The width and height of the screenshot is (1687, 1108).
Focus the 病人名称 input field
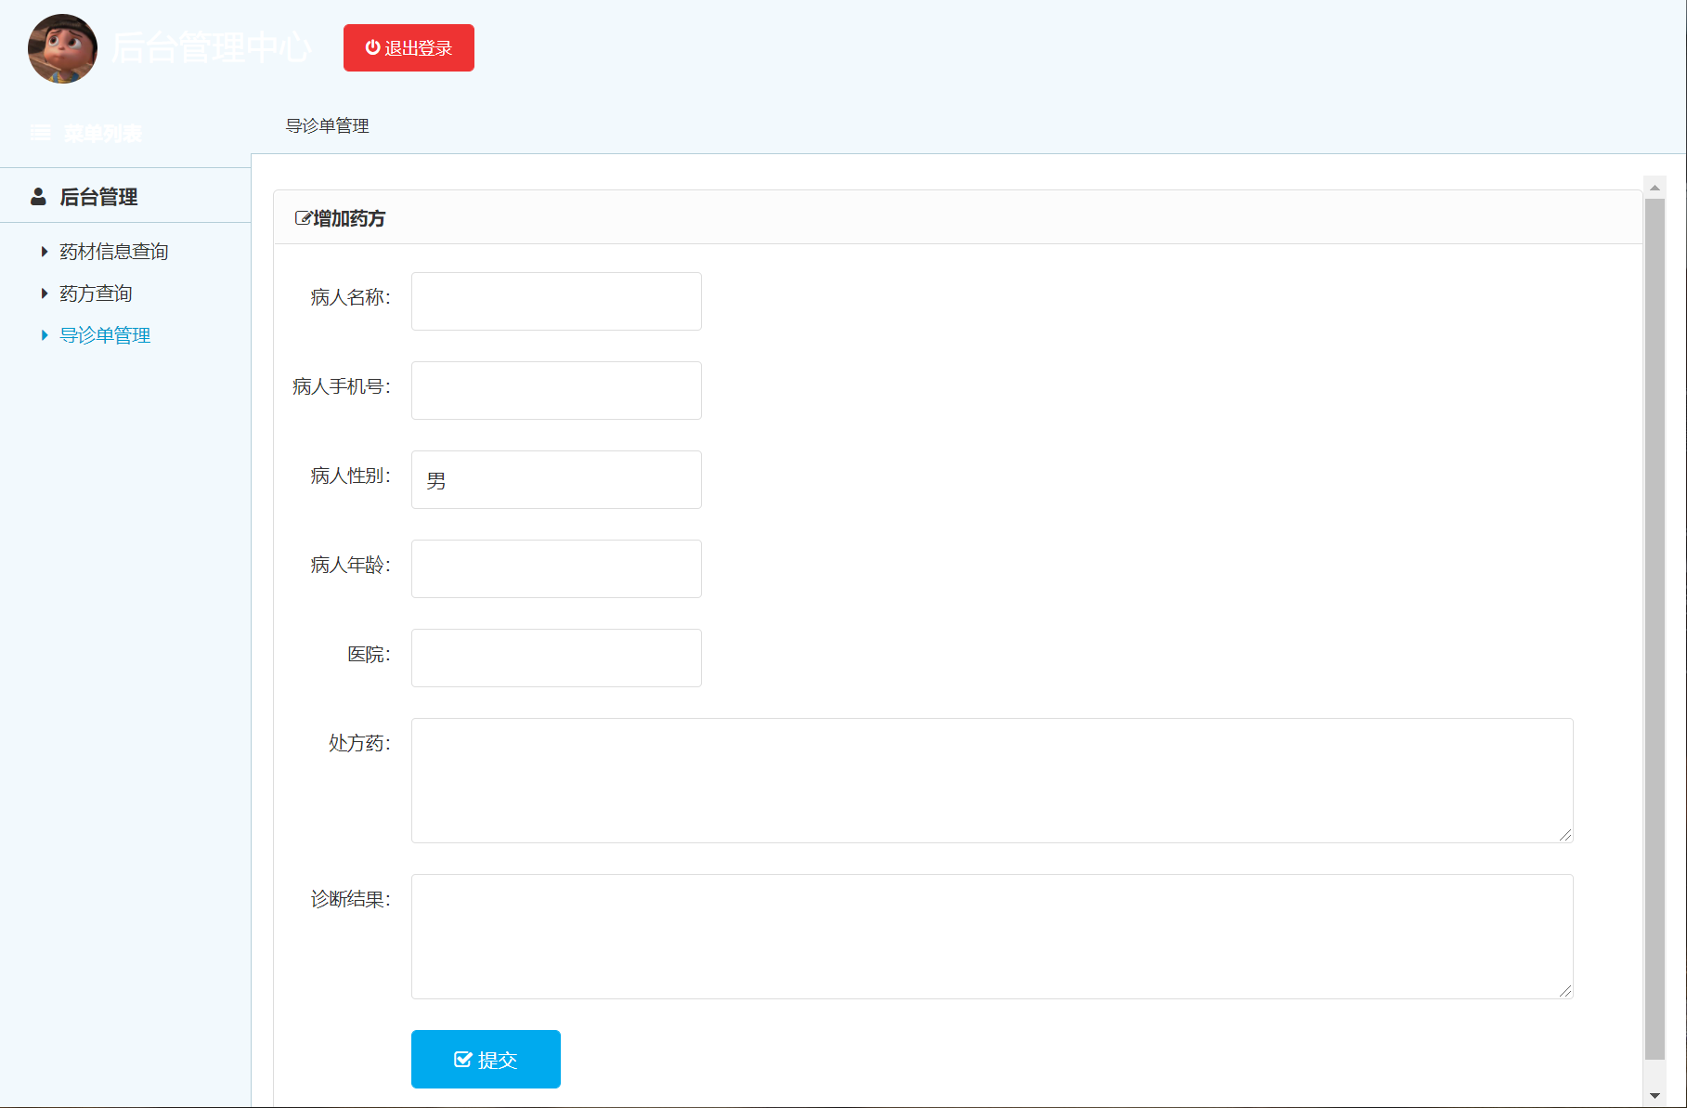(555, 301)
